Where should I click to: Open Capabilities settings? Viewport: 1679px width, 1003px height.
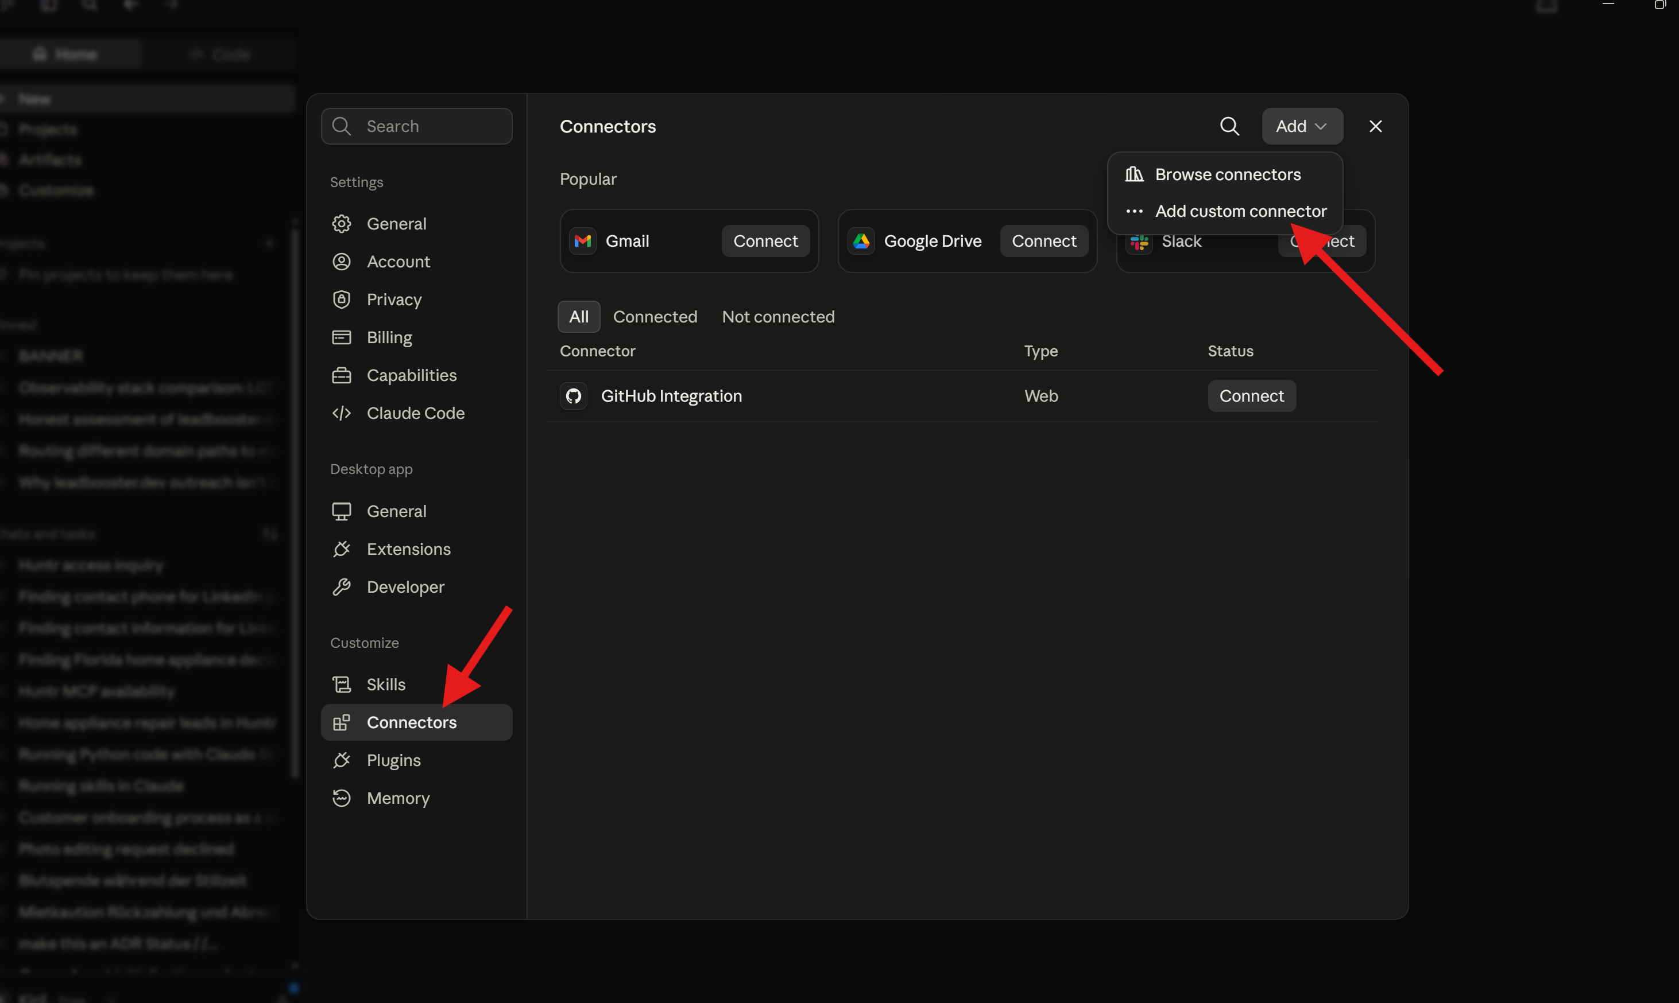coord(416,375)
